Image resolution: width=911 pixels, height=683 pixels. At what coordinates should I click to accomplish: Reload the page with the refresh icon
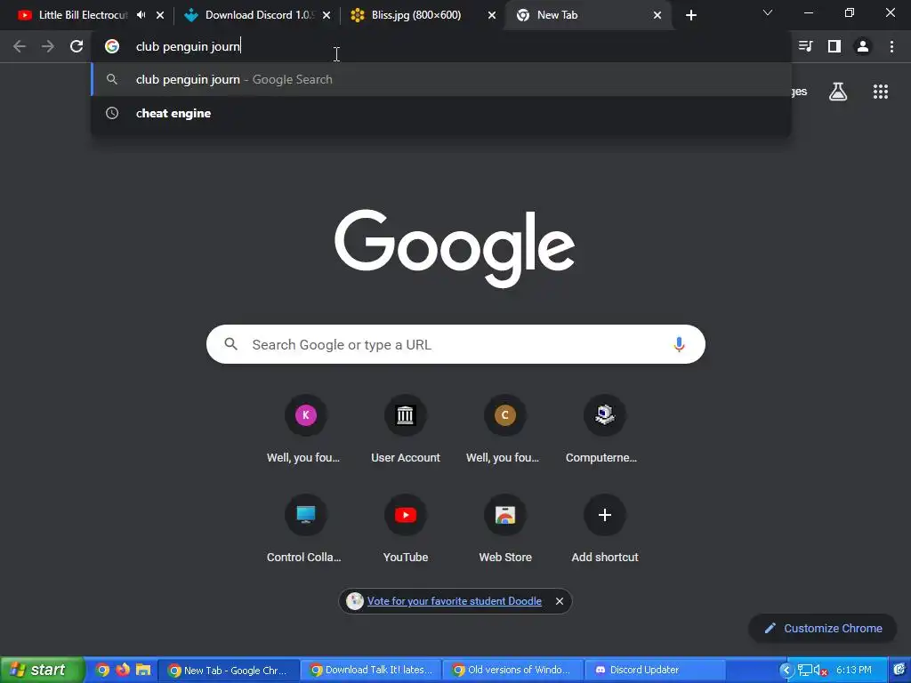tap(77, 46)
